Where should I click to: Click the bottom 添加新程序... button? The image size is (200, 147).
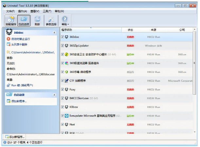point(14,137)
